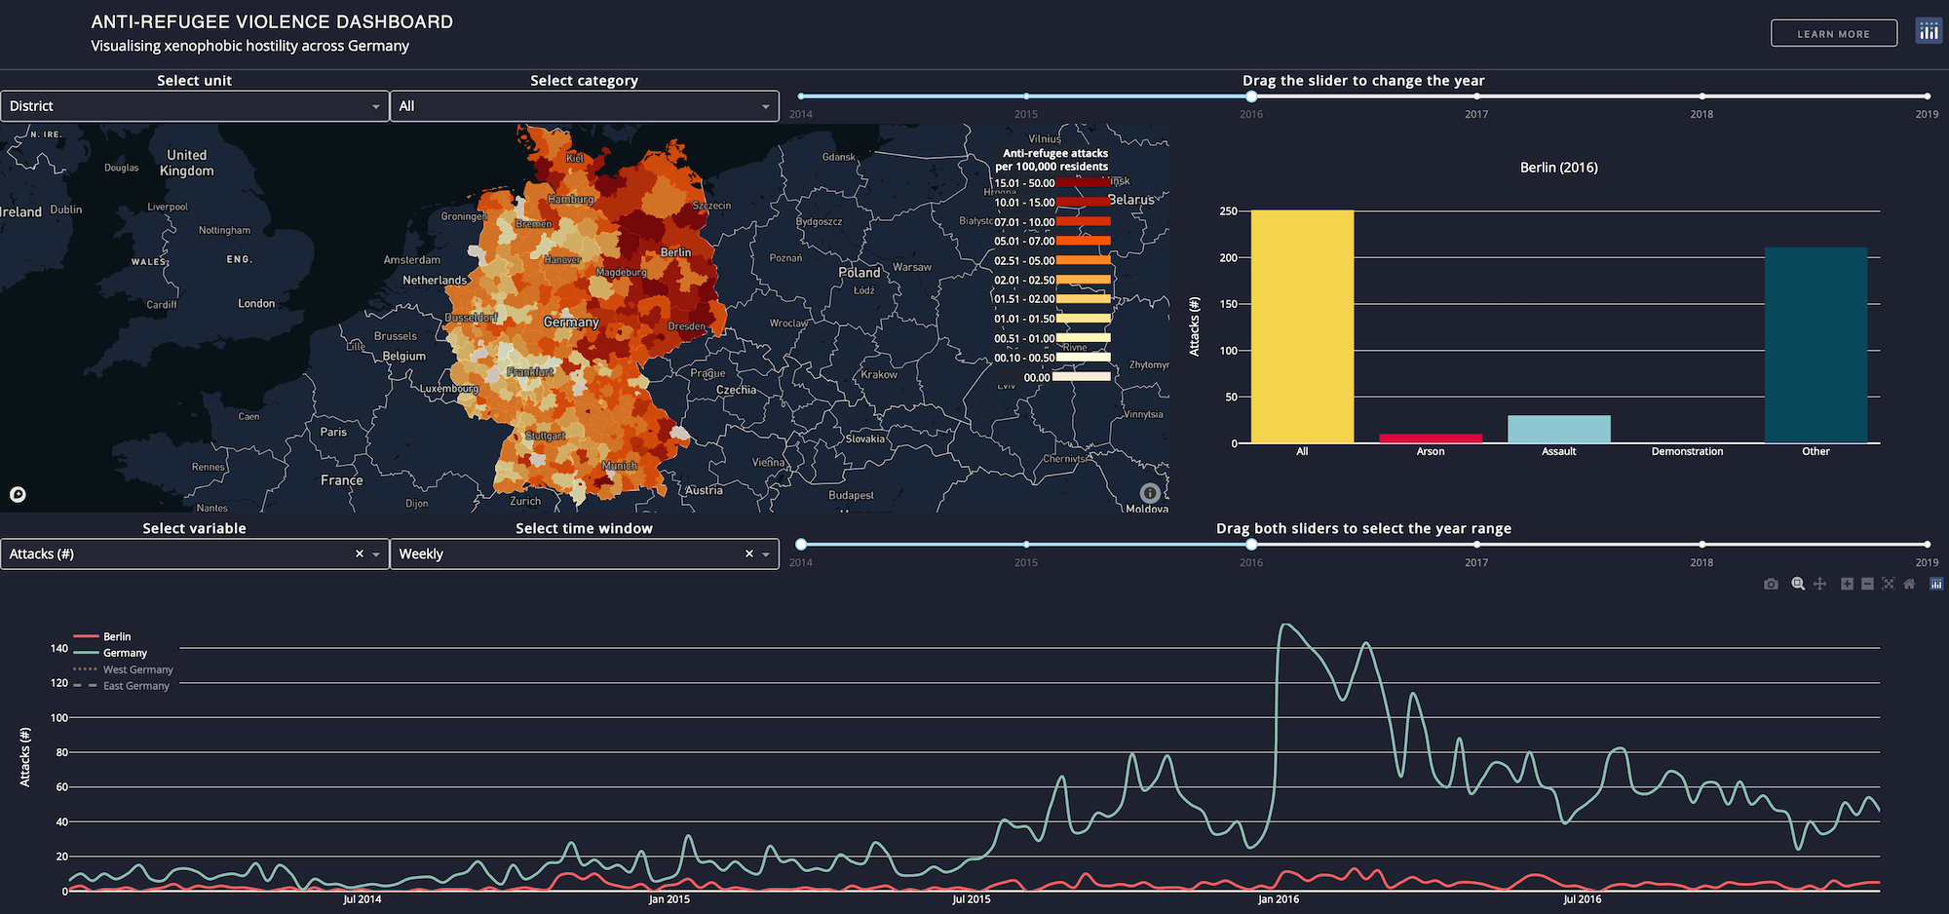Click the 2016 year slider handle

coord(1251,96)
